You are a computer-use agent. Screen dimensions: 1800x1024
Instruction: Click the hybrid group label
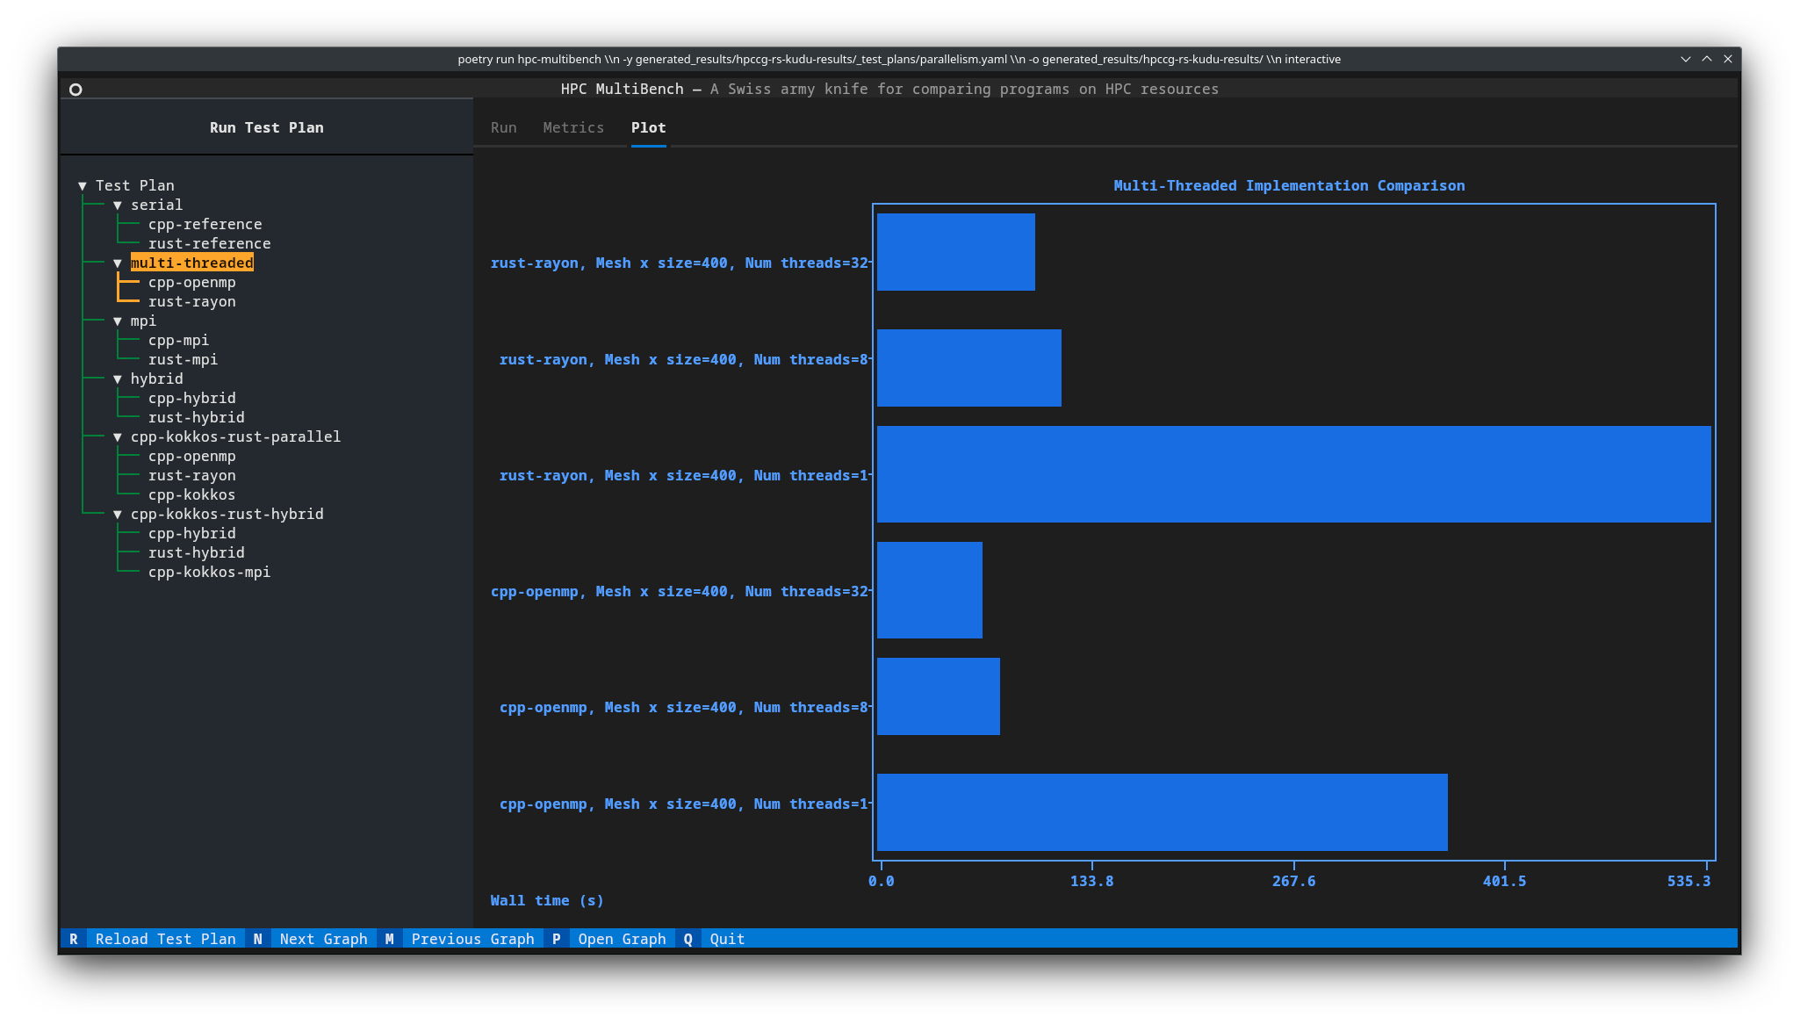point(157,379)
